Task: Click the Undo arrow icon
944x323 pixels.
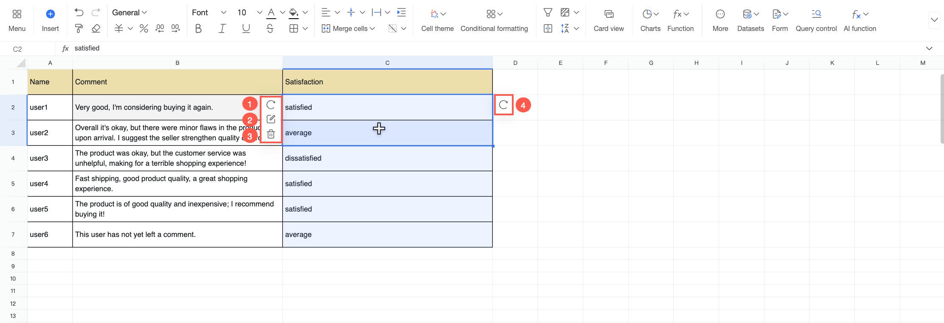Action: pyautogui.click(x=79, y=13)
